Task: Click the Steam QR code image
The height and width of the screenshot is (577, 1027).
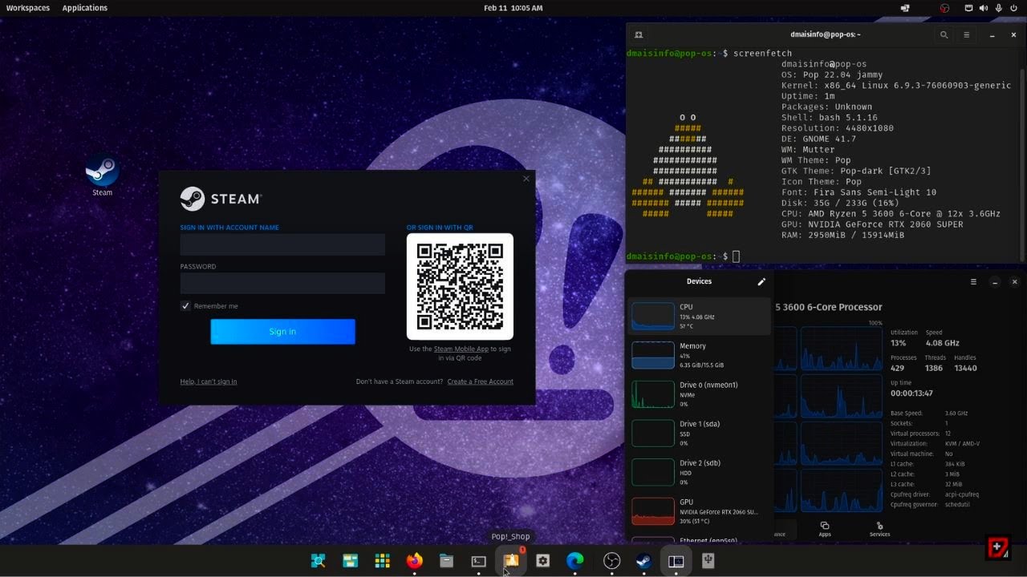Action: [x=460, y=286]
